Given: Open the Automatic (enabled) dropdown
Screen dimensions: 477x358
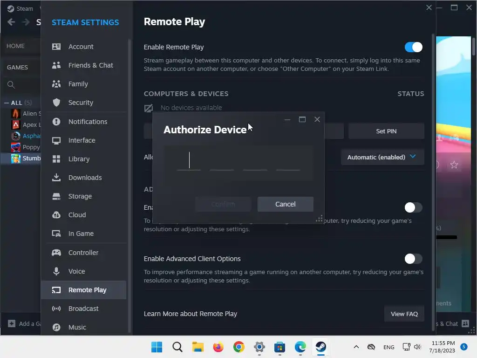Looking at the screenshot, I should pyautogui.click(x=382, y=157).
